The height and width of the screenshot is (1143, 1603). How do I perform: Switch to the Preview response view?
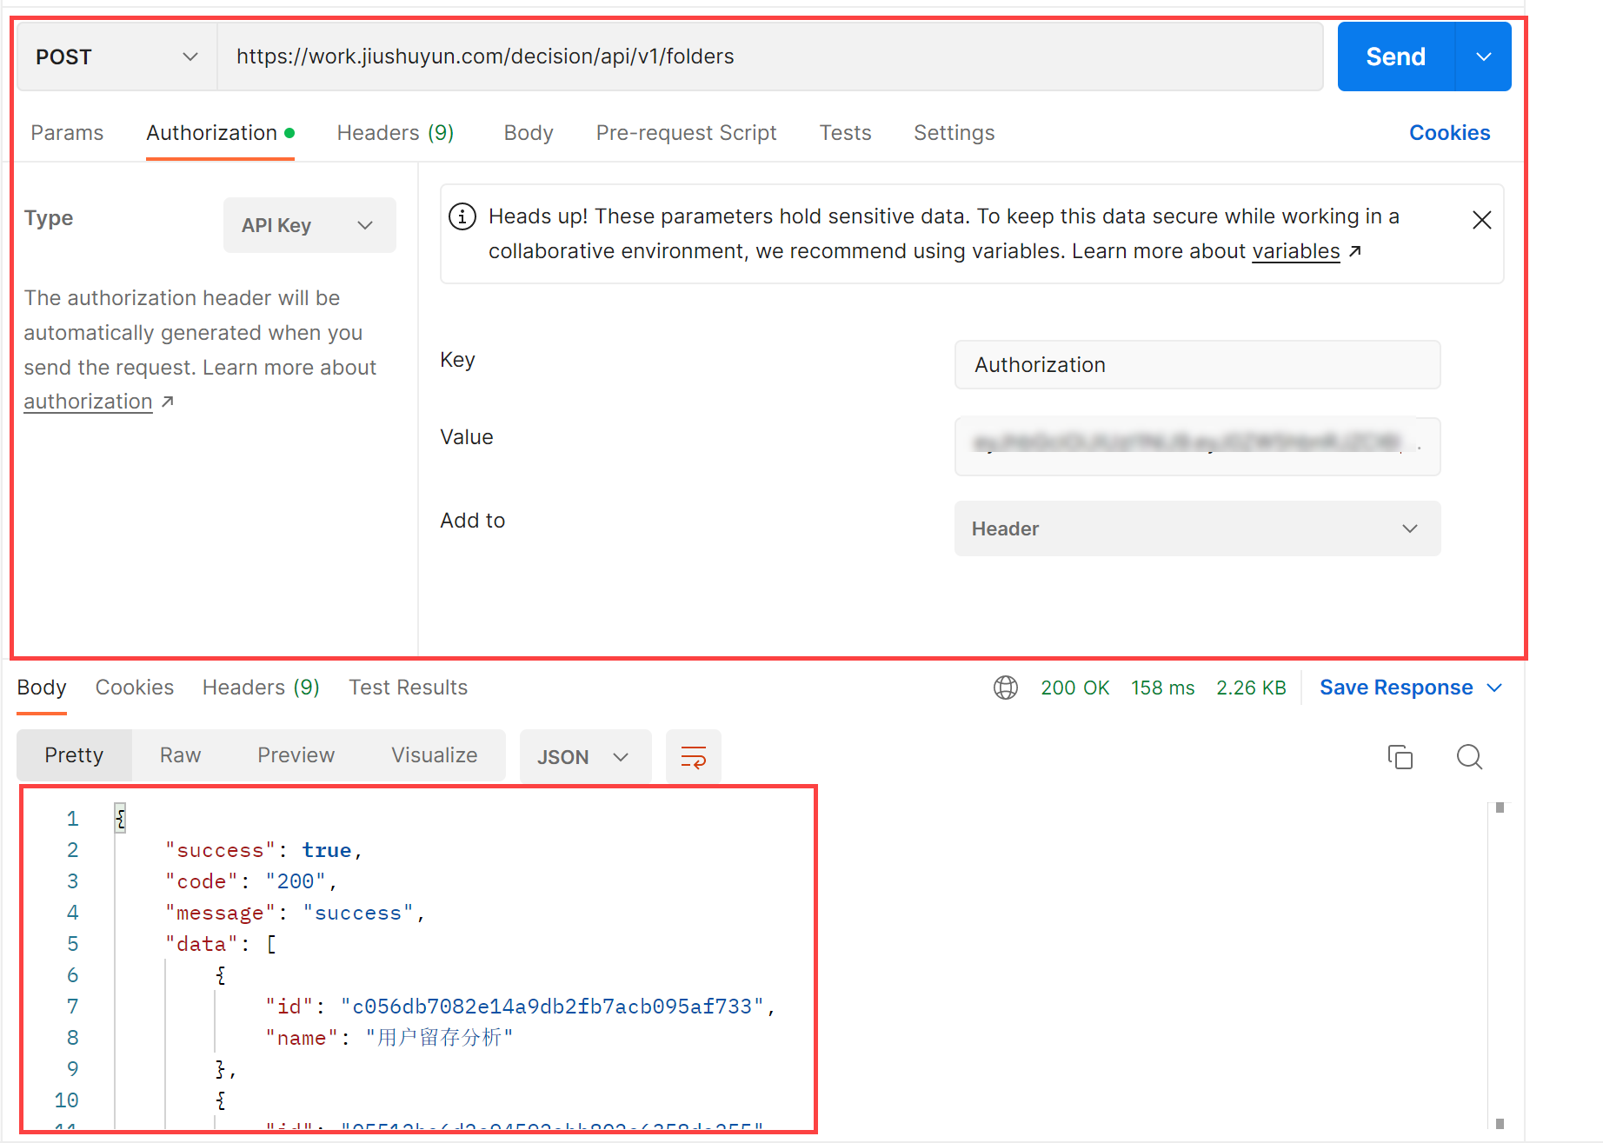pyautogui.click(x=296, y=755)
